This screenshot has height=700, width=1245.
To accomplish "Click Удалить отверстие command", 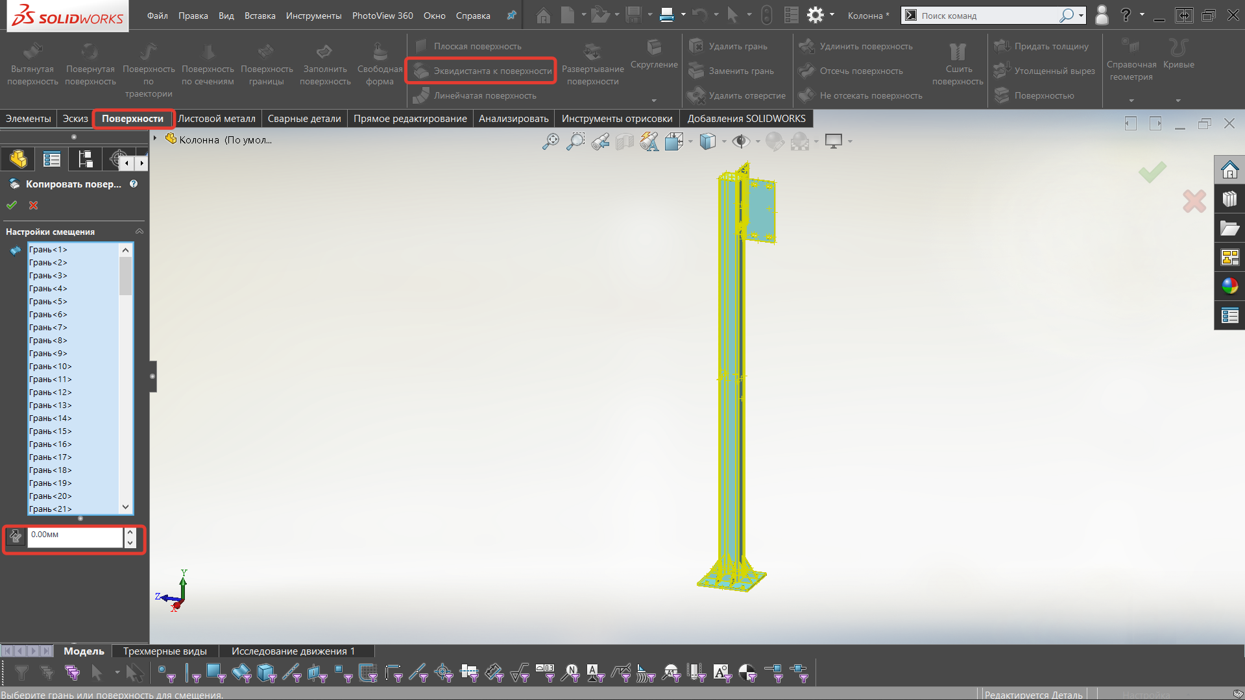I will click(738, 95).
